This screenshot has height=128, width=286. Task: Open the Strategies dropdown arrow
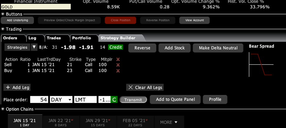pos(34,47)
